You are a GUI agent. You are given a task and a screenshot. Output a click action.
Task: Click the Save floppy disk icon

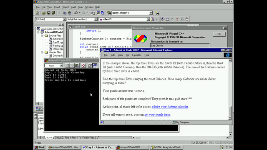pyautogui.click(x=49, y=13)
